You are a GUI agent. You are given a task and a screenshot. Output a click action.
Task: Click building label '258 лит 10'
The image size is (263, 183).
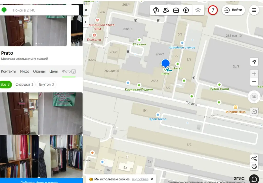click(x=234, y=36)
